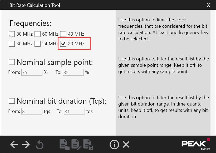Image resolution: width=216 pixels, height=153 pixels.
Task: Click the open document folder icon
Action: [65, 145]
